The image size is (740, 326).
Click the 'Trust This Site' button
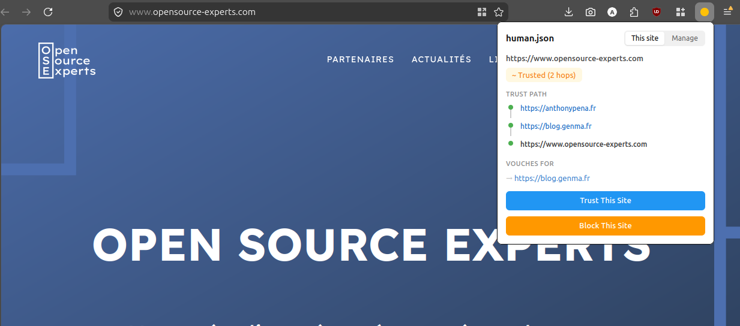tap(606, 201)
